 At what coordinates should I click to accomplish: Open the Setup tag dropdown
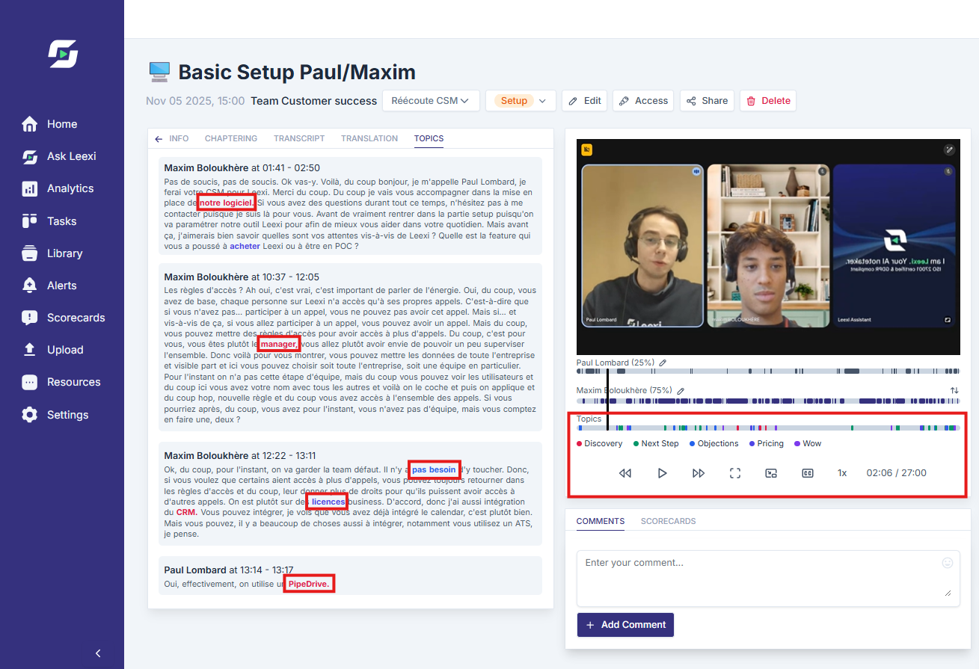[521, 101]
